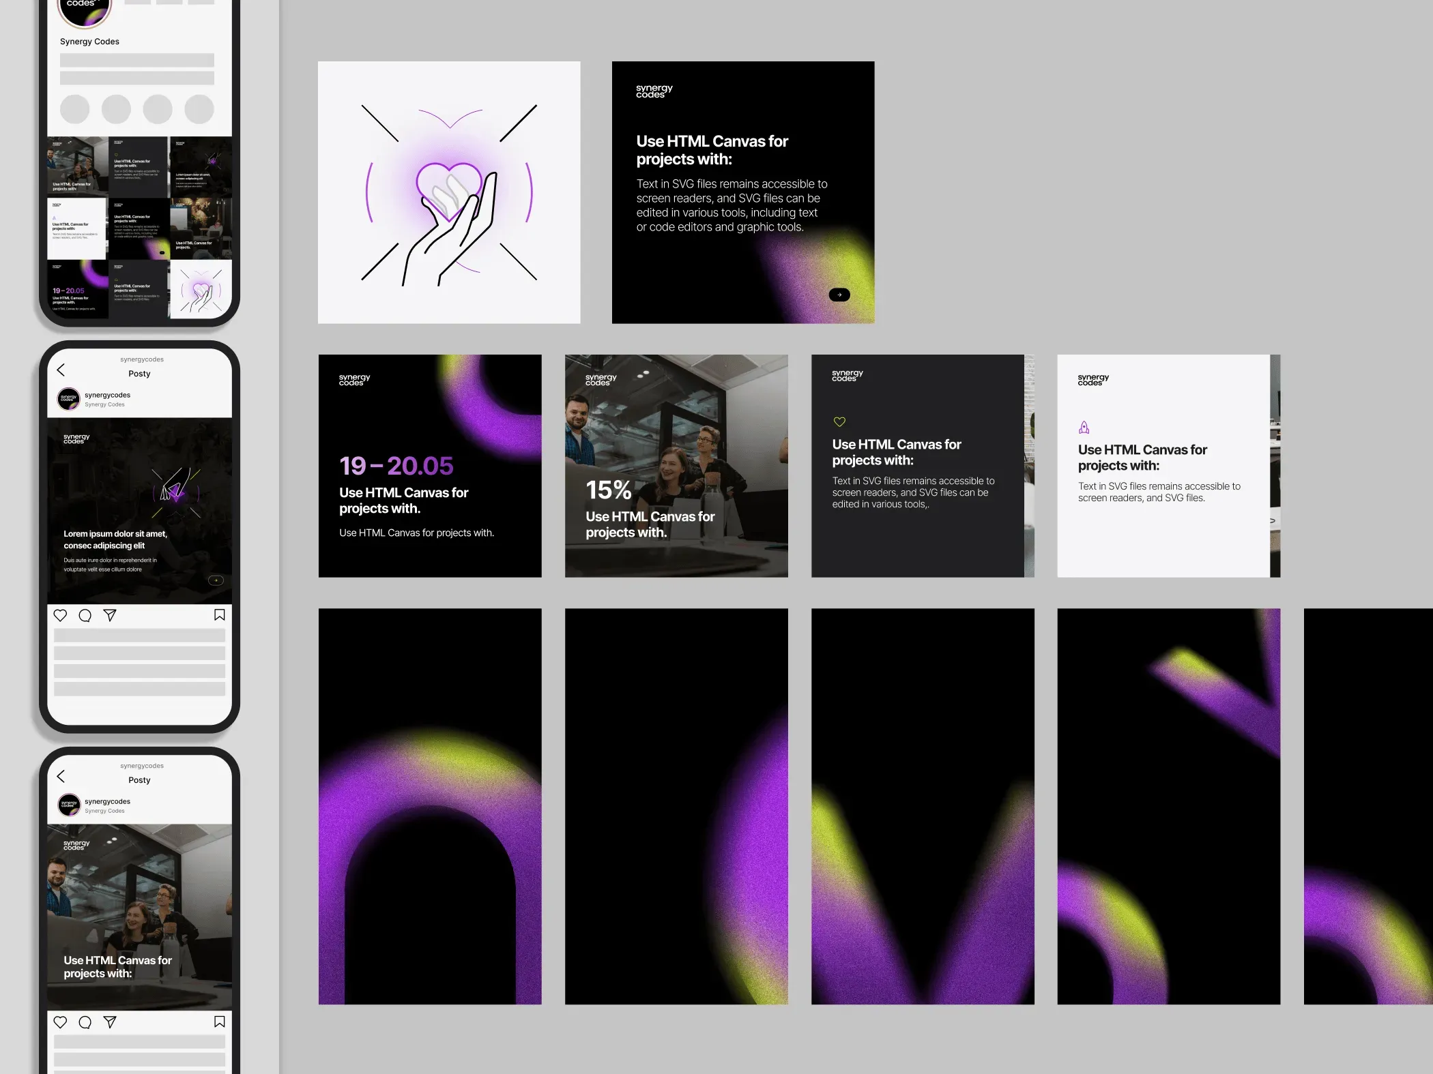Click the 'synergycodes' username beside bottom phone avatar
1433x1074 pixels.
click(107, 801)
